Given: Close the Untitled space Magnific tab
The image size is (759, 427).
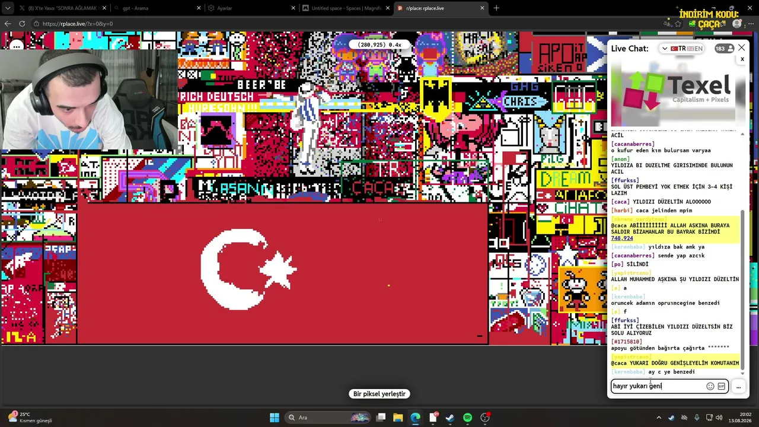Looking at the screenshot, I should [387, 8].
